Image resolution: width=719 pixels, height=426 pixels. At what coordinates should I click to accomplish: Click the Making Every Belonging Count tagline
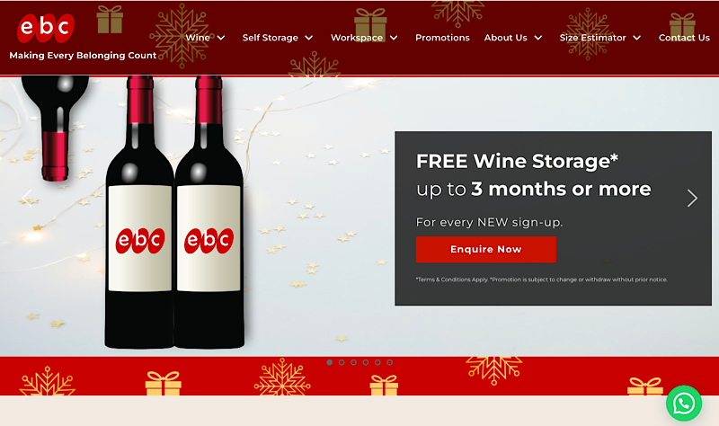click(83, 56)
